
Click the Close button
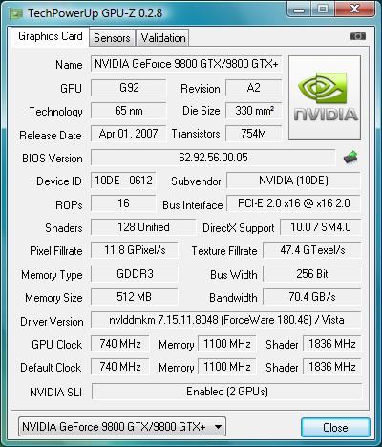(335, 427)
